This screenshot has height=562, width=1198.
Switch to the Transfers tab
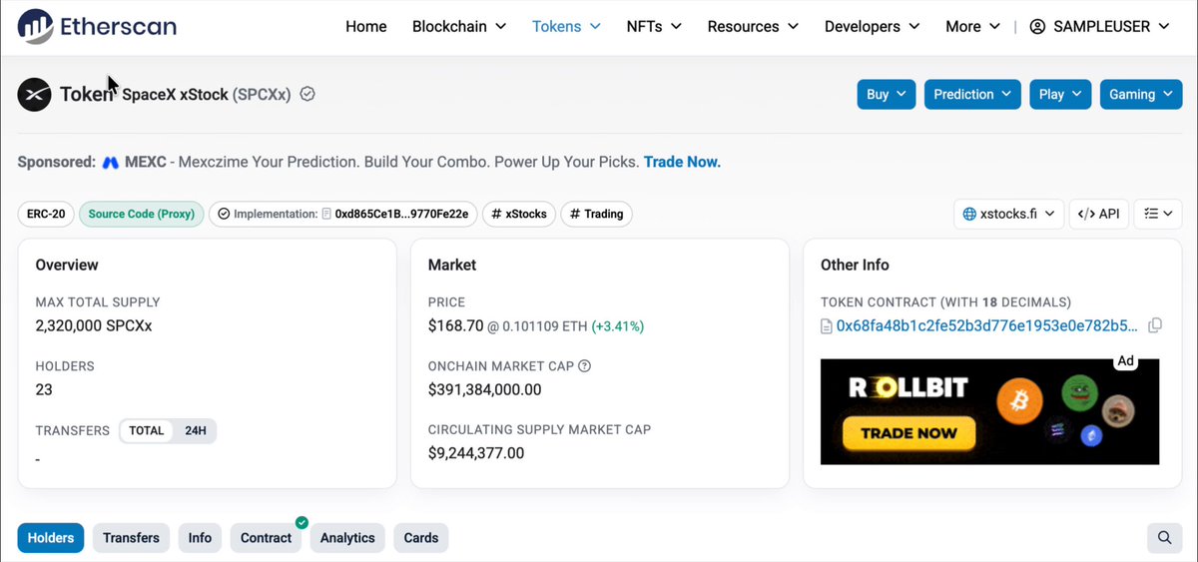coord(131,538)
